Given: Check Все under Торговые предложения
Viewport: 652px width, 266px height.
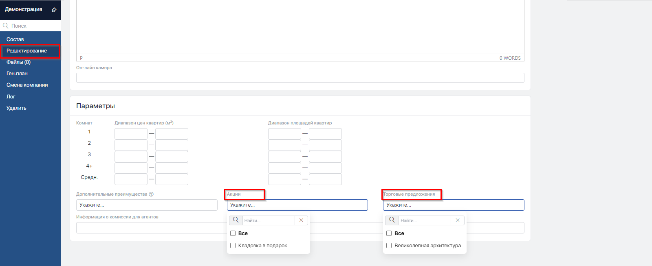Looking at the screenshot, I should click(x=389, y=233).
